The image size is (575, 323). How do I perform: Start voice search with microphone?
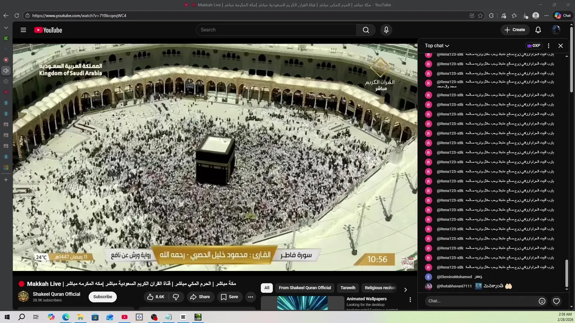pos(386,30)
